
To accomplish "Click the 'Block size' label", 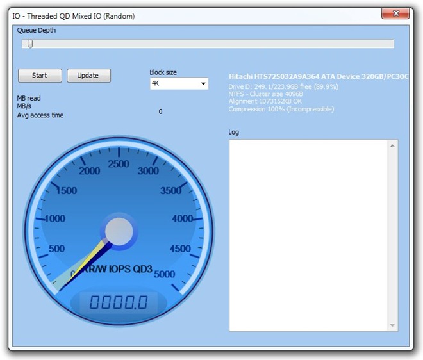I will [163, 72].
